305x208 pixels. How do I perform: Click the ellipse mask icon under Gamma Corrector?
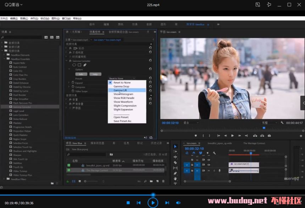tap(74, 65)
